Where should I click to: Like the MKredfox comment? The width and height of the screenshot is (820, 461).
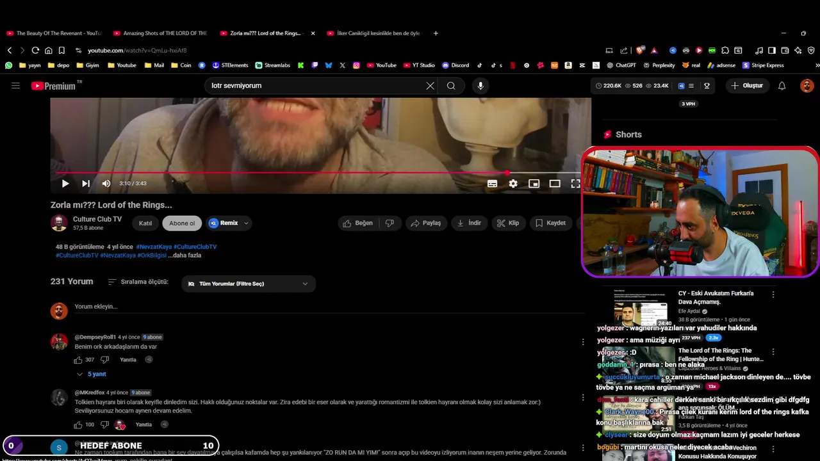click(78, 425)
